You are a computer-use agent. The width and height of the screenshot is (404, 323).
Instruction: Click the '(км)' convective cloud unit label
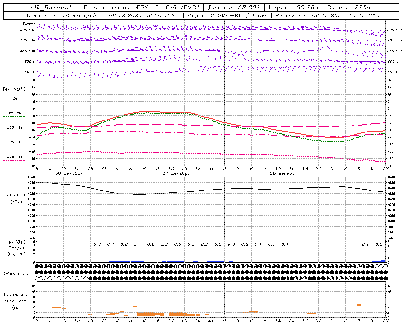[x=16, y=307]
